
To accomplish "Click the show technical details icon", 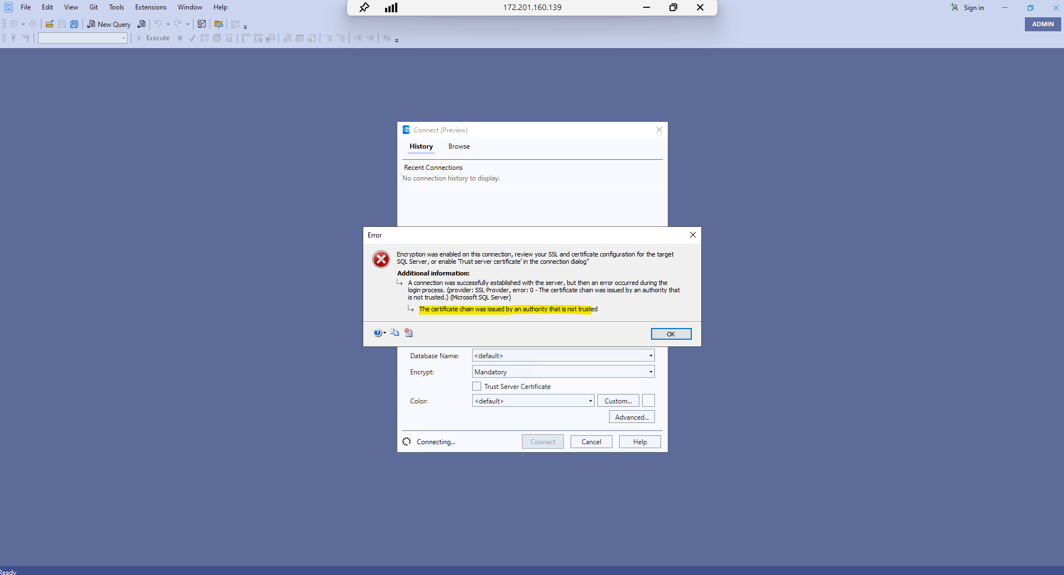I will tap(408, 332).
